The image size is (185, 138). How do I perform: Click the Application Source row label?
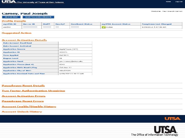point(14,49)
